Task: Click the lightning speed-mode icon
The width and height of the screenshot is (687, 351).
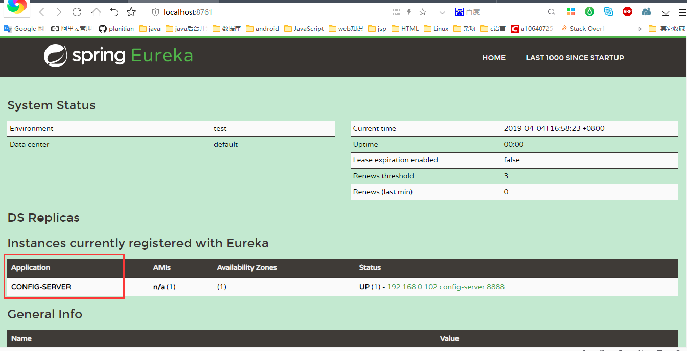Action: [409, 12]
